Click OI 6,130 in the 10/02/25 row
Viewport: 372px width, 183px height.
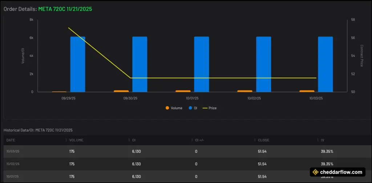click(137, 164)
